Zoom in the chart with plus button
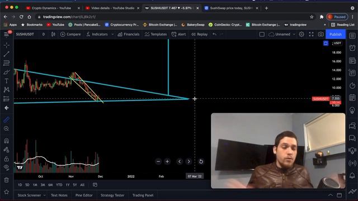Screen dimensions: 358x201 [167, 161]
